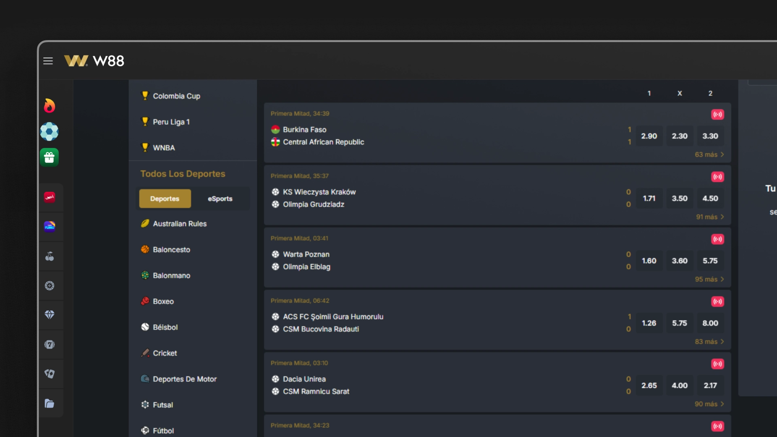Bet Burkina Faso win at 2.90
Viewport: 777px width, 437px height.
click(x=649, y=136)
